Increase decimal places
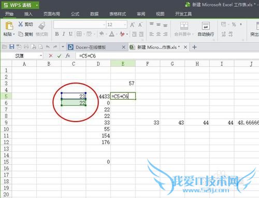This screenshot has height=198, width=259. tap(224, 34)
